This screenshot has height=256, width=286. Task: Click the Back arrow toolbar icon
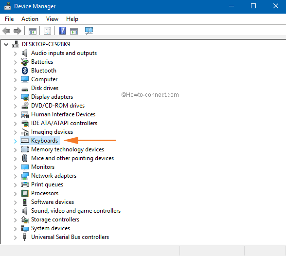[6, 31]
